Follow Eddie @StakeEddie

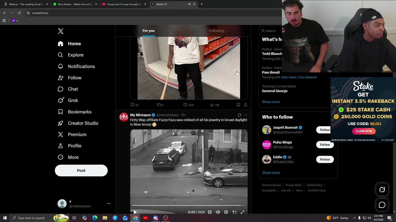coord(325,159)
